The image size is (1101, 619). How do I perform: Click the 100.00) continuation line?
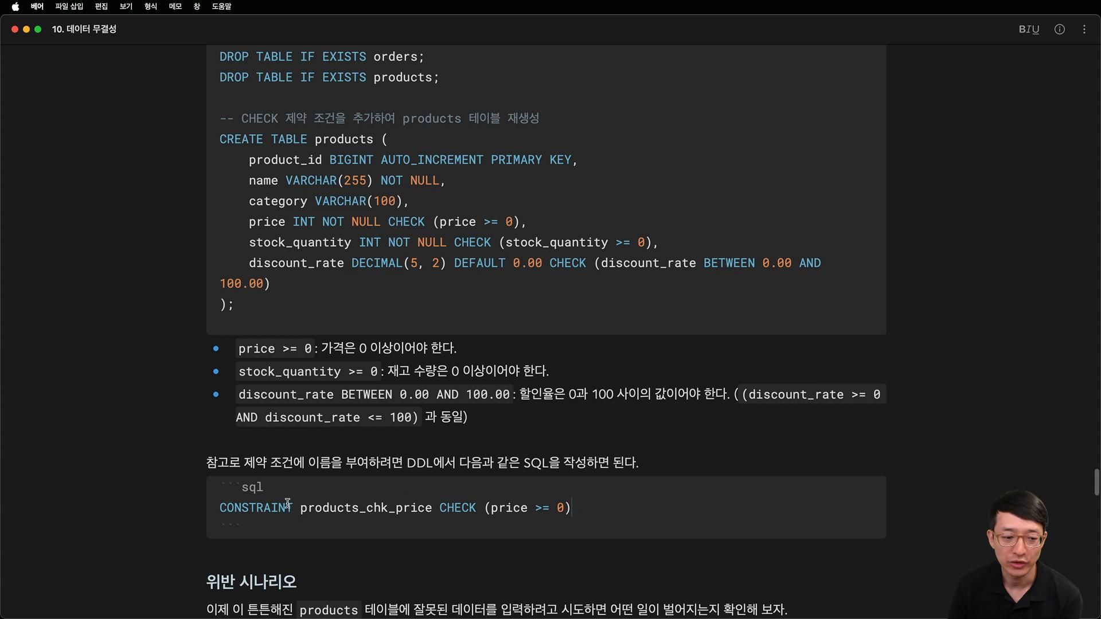pos(245,284)
